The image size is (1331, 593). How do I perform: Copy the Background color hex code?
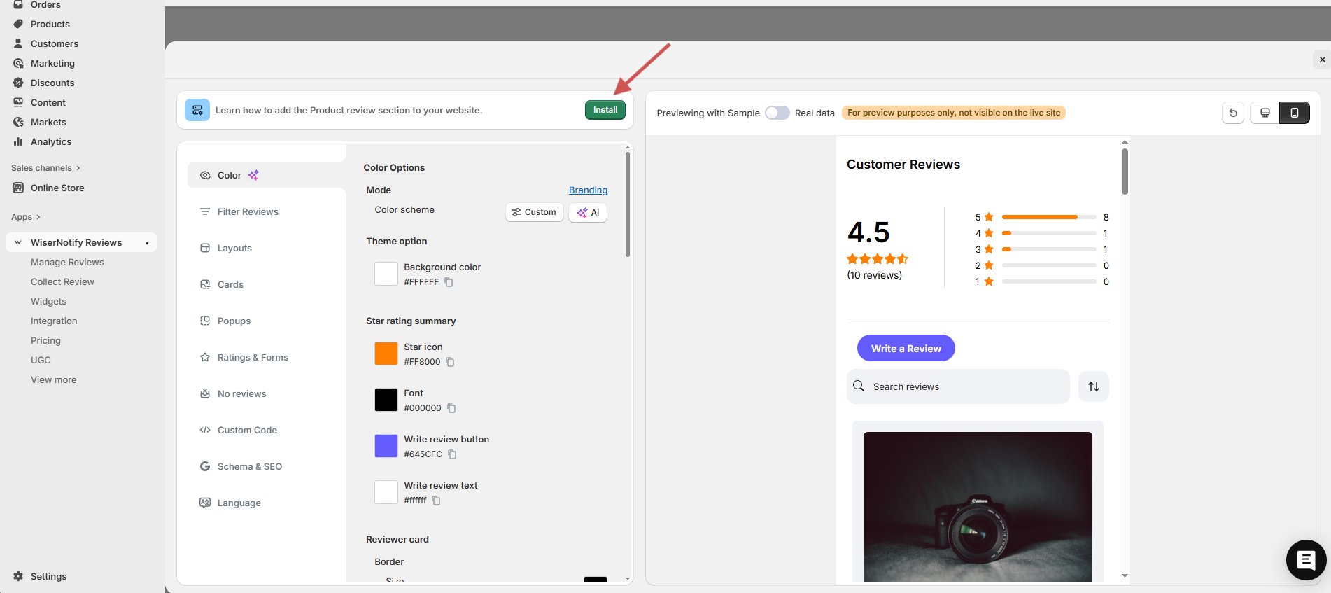[x=449, y=282]
